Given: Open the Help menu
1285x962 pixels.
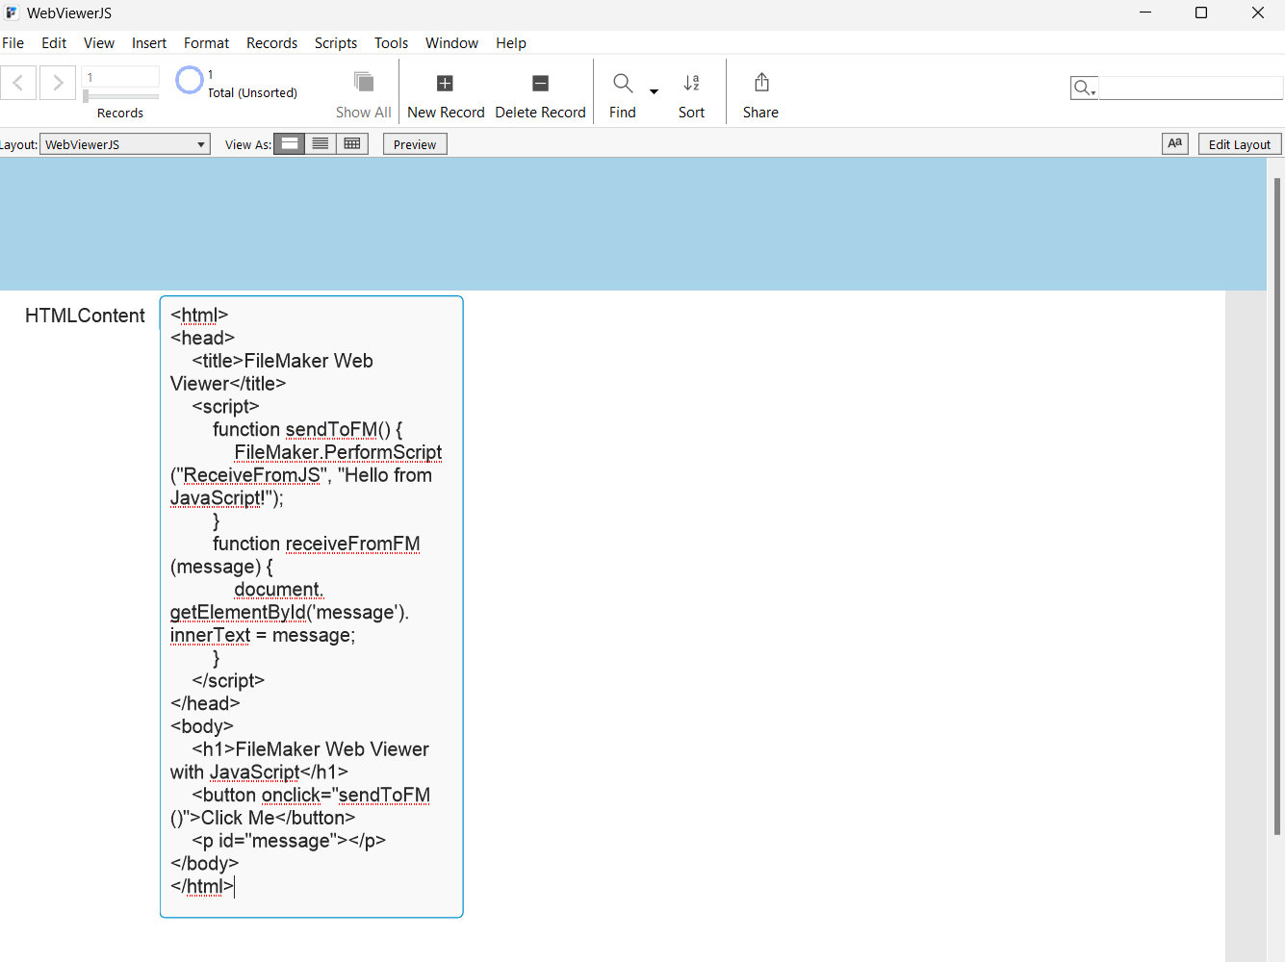Looking at the screenshot, I should tap(511, 43).
